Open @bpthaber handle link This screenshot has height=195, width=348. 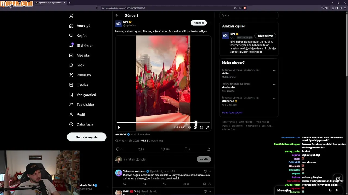(130, 25)
